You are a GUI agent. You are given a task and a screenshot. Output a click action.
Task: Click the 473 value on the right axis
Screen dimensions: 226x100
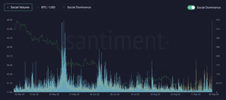coord(218,20)
